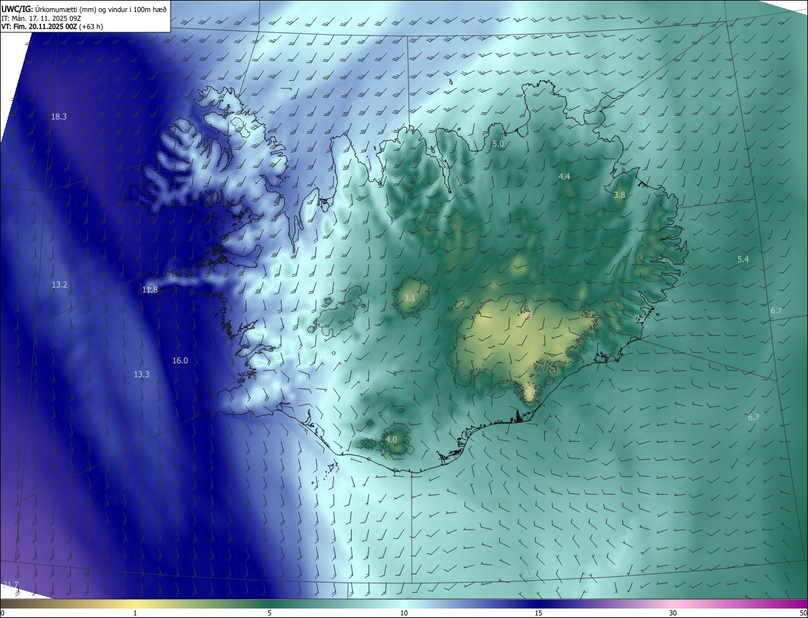
Task: Click the 3.8 value label
Action: point(619,195)
